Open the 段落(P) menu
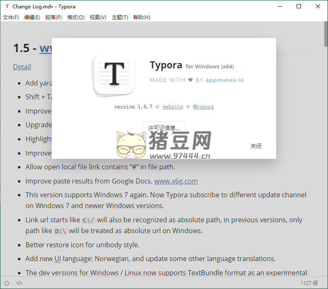Image resolution: width=328 pixels, height=289 pixels. pos(53,18)
